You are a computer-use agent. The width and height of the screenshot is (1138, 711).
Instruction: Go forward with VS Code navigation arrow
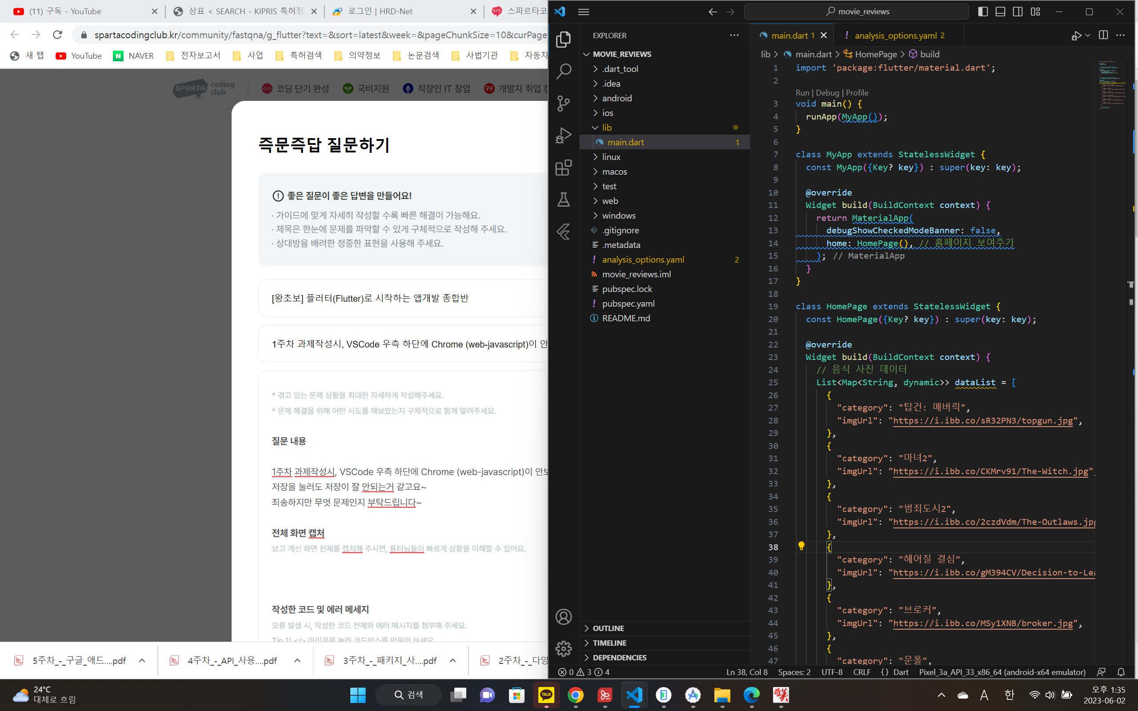(730, 11)
